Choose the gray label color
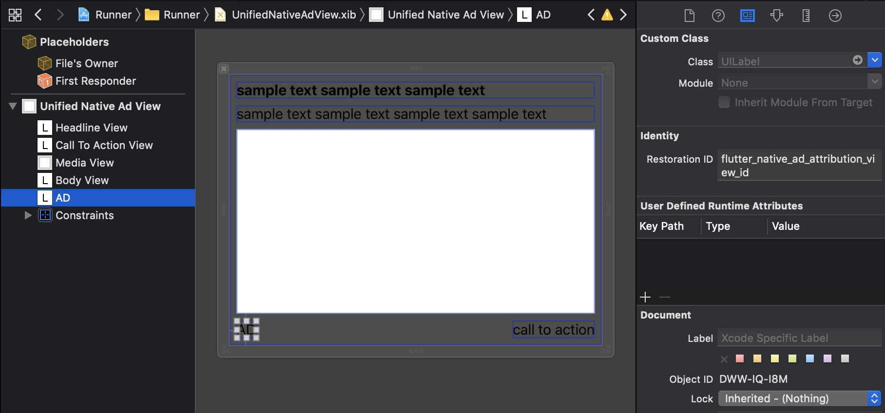Viewport: 885px width, 413px height. click(845, 358)
